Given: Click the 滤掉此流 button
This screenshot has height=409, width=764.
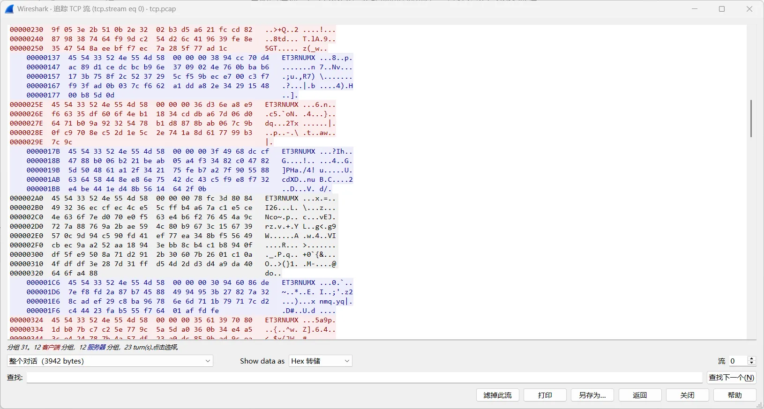Looking at the screenshot, I should (x=498, y=395).
